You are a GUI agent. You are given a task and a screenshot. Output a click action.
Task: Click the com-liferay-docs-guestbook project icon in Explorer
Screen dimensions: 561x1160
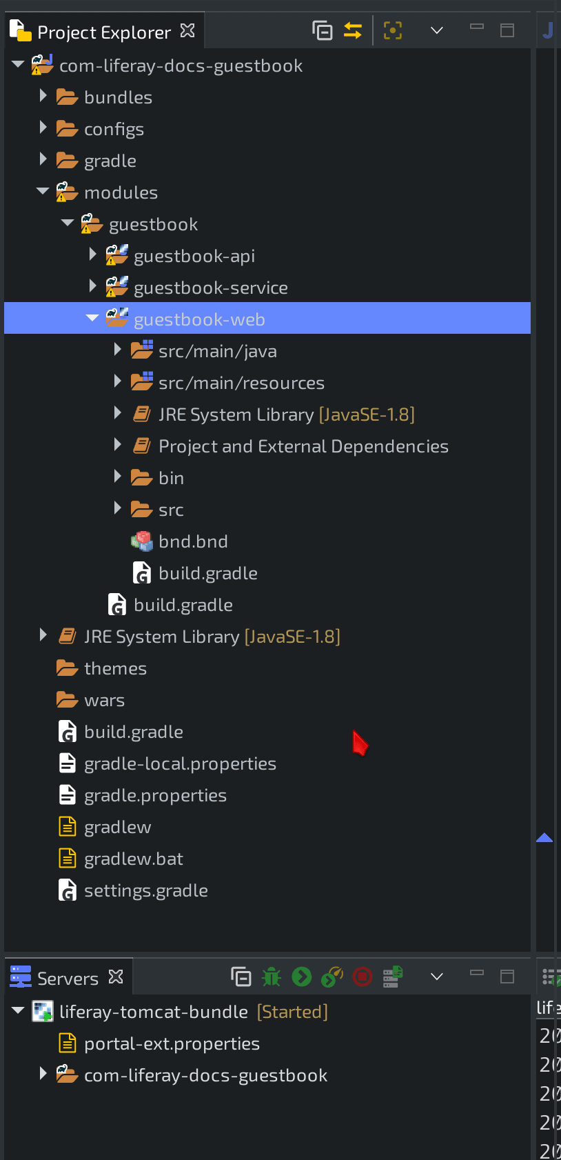[x=43, y=65]
